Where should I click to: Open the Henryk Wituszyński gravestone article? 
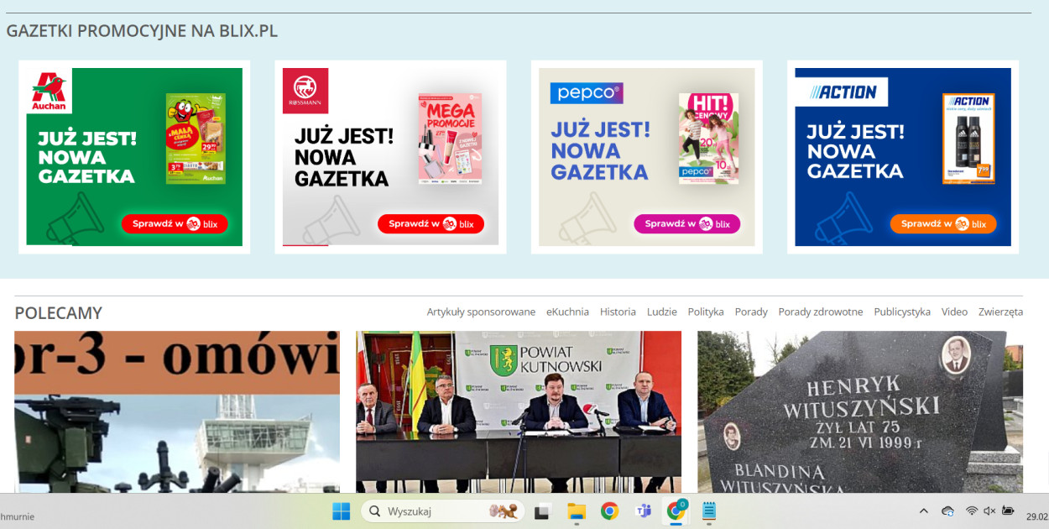click(x=860, y=411)
